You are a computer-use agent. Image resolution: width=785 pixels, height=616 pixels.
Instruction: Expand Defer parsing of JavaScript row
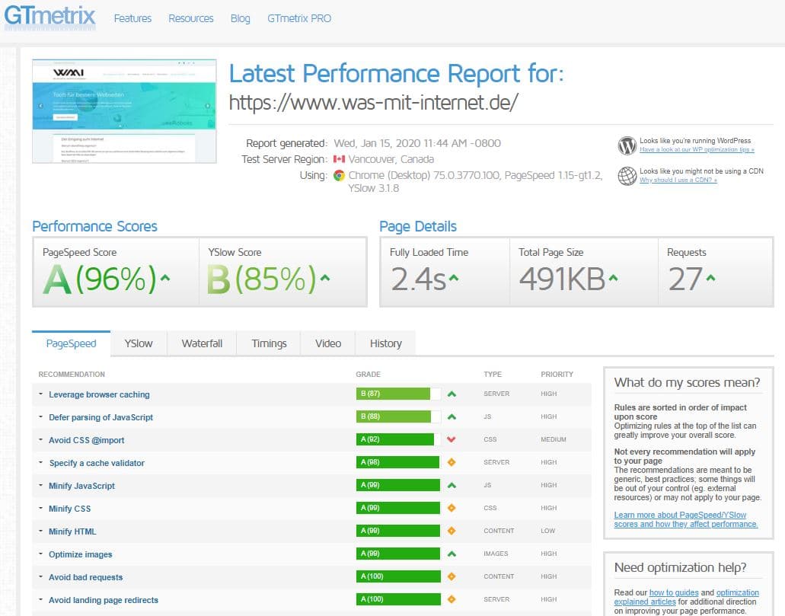click(x=40, y=417)
